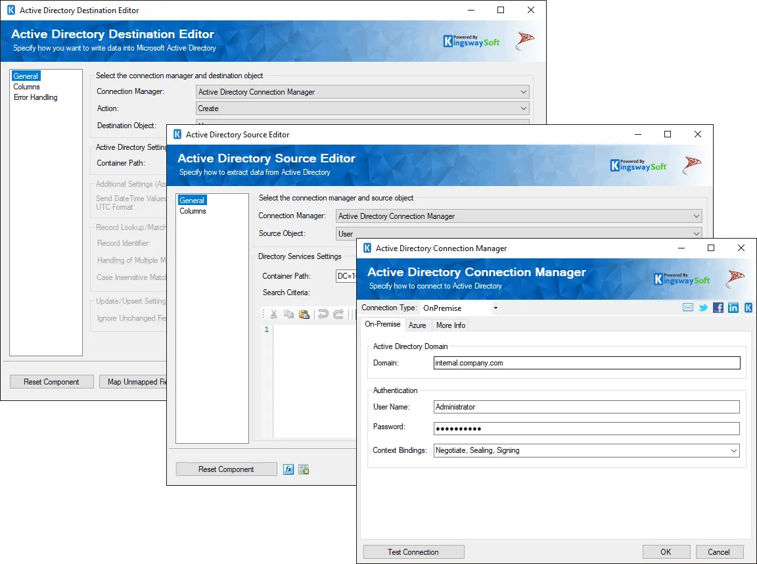Click OK in Connection Manager dialog
Viewport: 757px width, 564px height.
666,552
